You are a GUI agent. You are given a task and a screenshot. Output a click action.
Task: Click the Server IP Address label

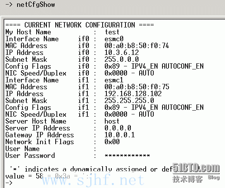pos(38,128)
